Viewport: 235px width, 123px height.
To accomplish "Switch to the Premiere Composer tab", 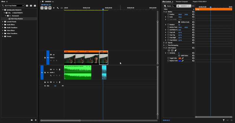I will tap(182, 2).
